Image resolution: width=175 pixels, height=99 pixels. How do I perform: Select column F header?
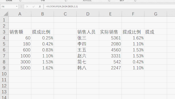pyautogui.click(x=133, y=14)
